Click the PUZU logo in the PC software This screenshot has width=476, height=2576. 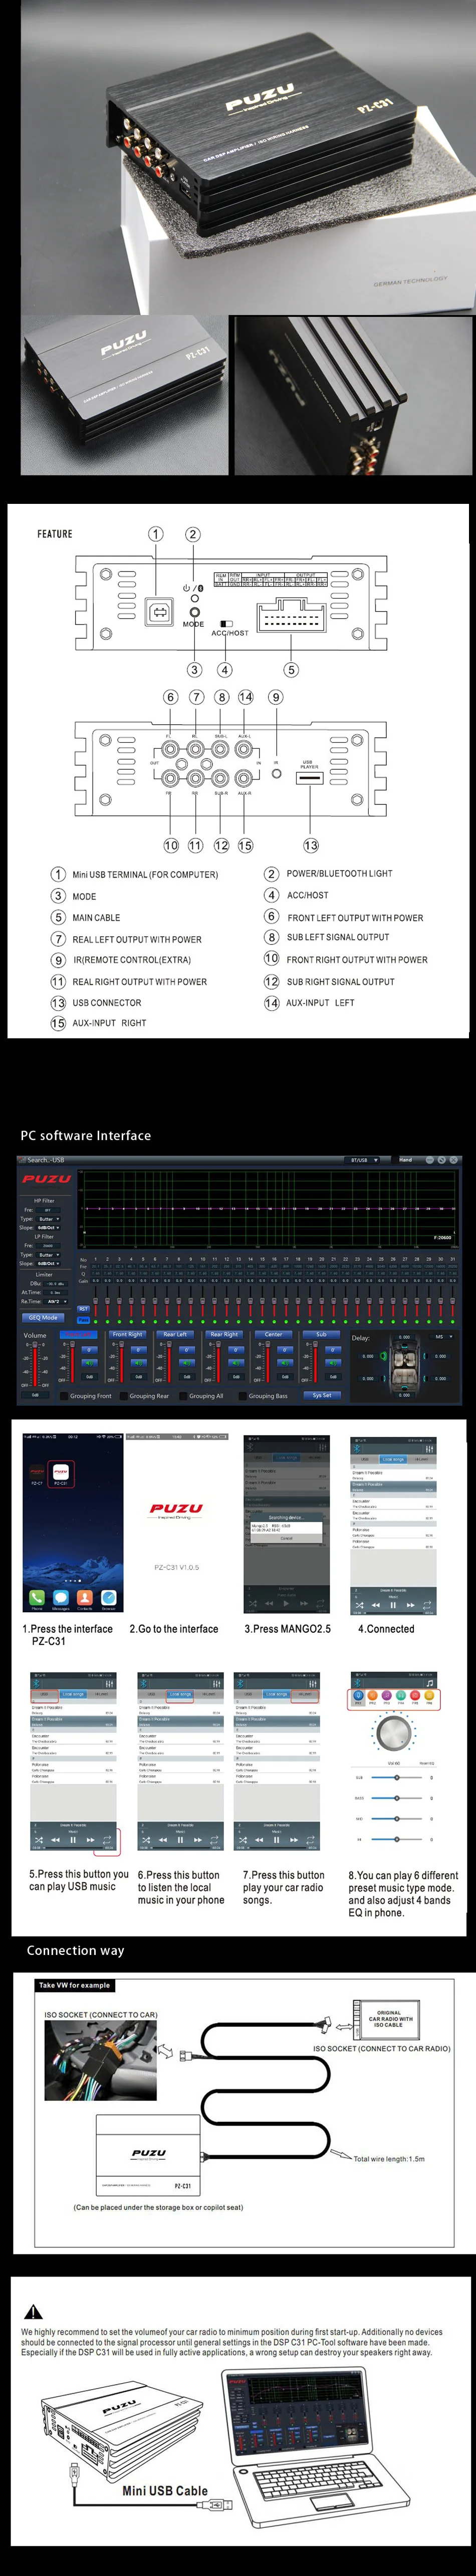47,1179
